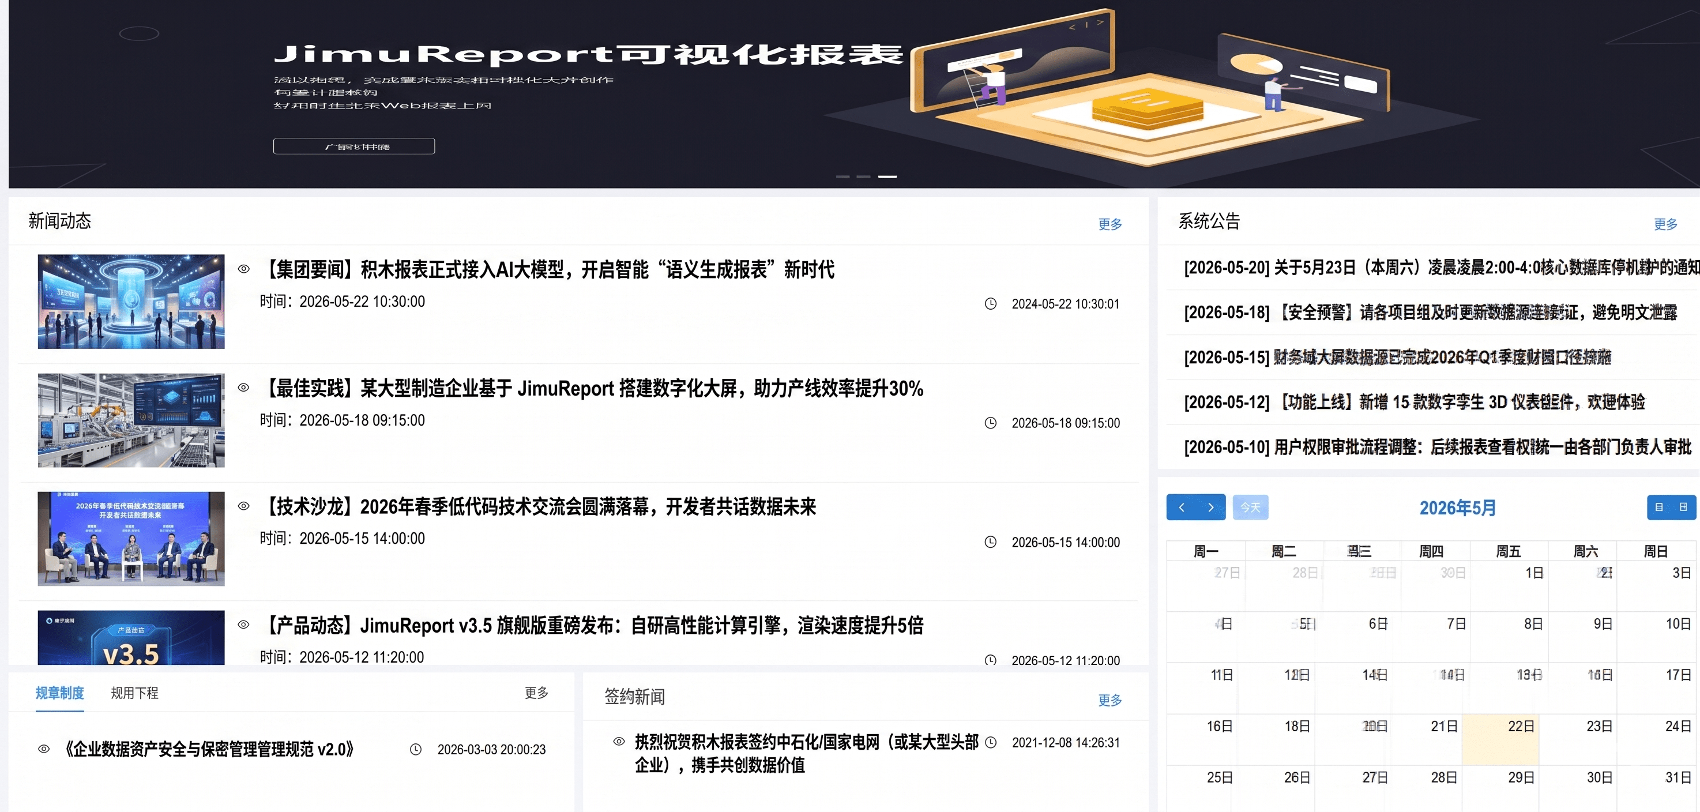Click the 周五 column header

[1508, 551]
